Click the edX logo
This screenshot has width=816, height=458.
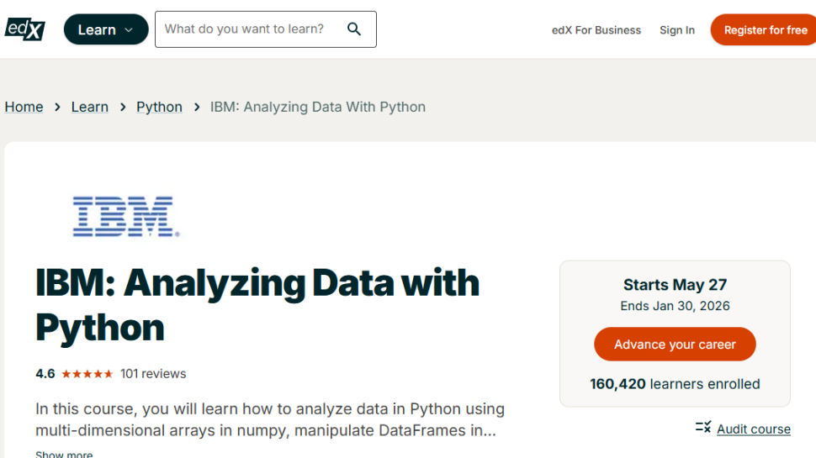25,29
